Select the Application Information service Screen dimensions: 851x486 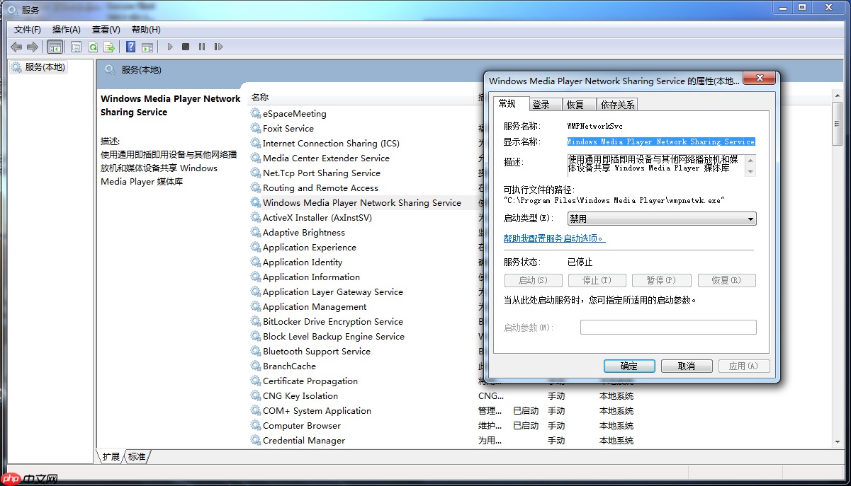[311, 277]
